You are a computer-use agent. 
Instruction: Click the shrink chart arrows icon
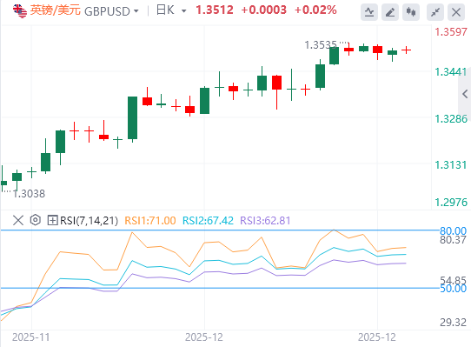click(435, 12)
